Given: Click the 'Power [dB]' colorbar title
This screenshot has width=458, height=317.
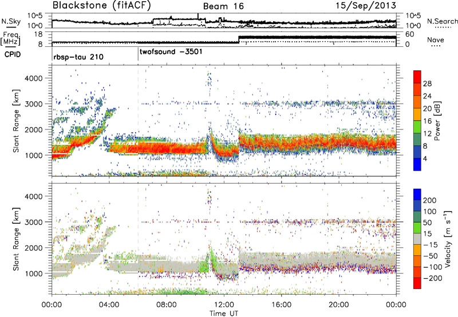Looking at the screenshot, I should [437, 121].
